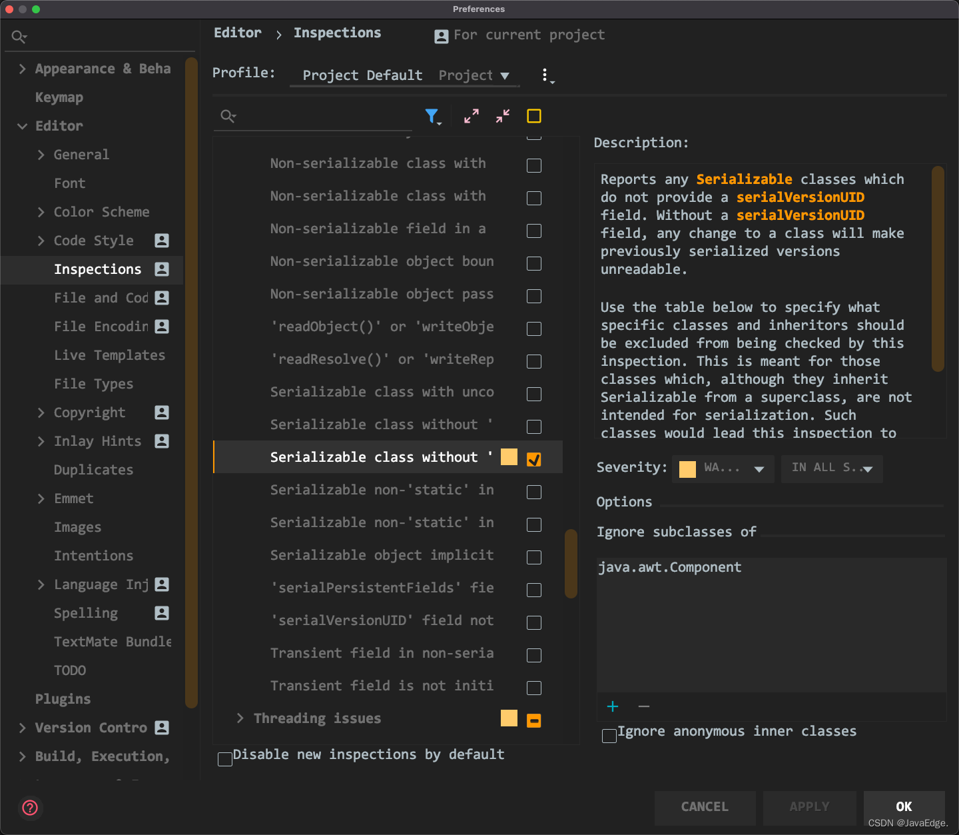
Task: Open the Severity warning dropdown
Action: 723,468
